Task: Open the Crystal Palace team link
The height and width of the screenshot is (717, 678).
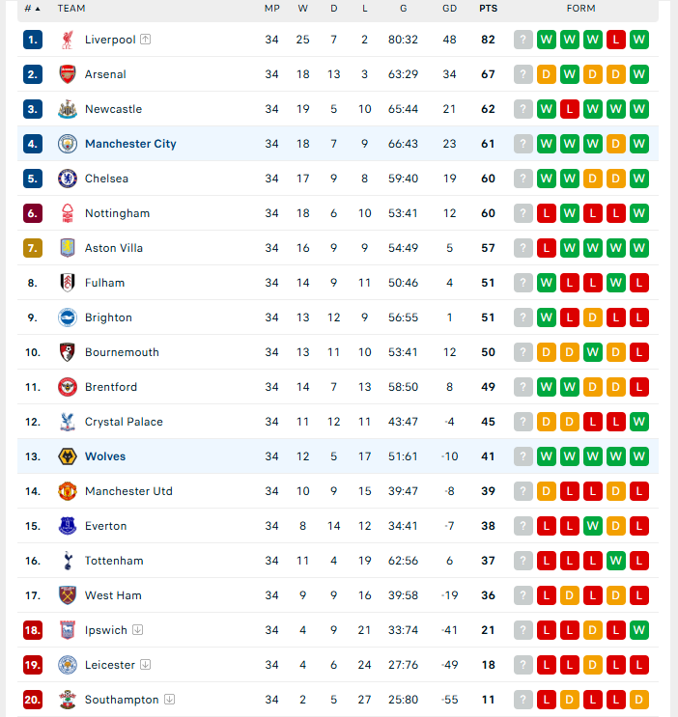Action: [x=124, y=422]
